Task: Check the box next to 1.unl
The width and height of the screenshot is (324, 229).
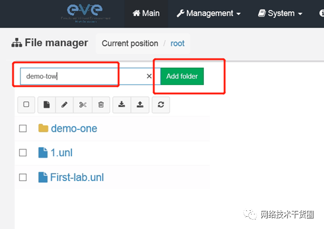Action: tap(23, 153)
